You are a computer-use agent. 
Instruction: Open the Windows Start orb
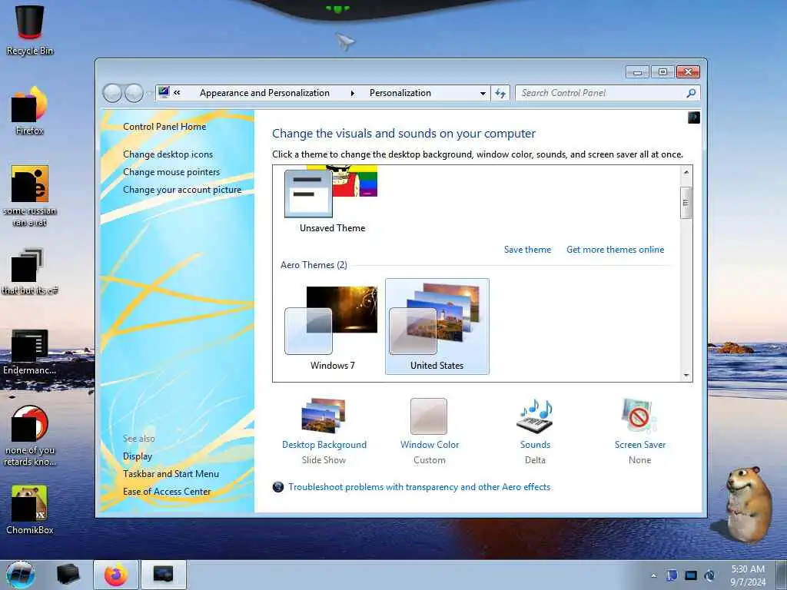[21, 575]
